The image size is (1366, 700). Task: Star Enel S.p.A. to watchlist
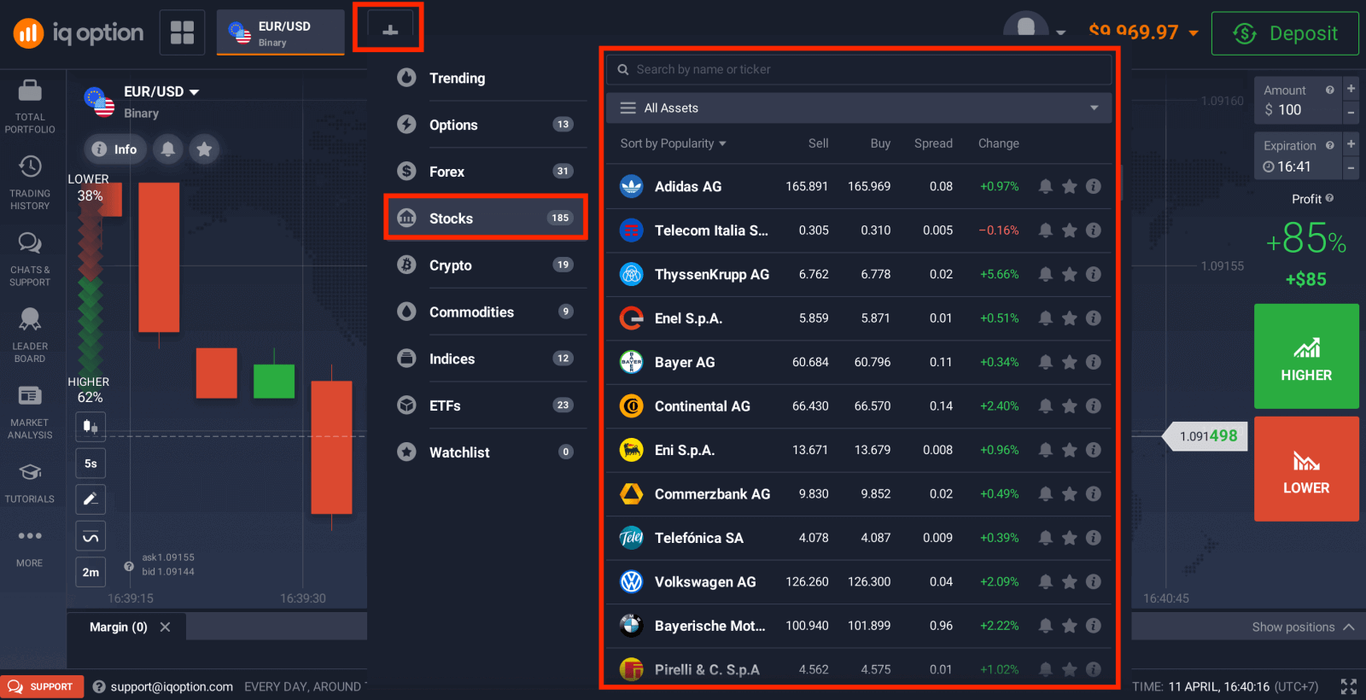[x=1069, y=318]
